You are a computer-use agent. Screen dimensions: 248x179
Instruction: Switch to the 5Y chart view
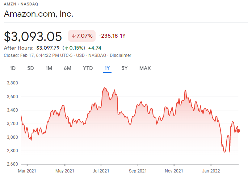(x=125, y=68)
